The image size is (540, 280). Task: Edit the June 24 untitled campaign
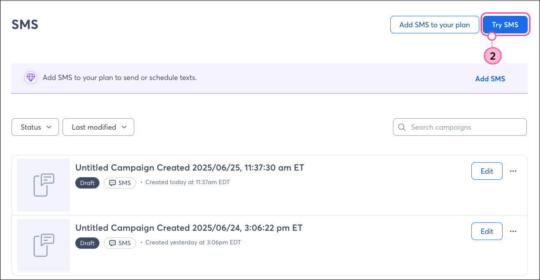pos(487,231)
